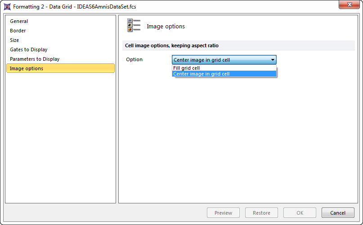The height and width of the screenshot is (225, 363).
Task: Collapse the Option dropdown using its arrow
Action: (273, 60)
